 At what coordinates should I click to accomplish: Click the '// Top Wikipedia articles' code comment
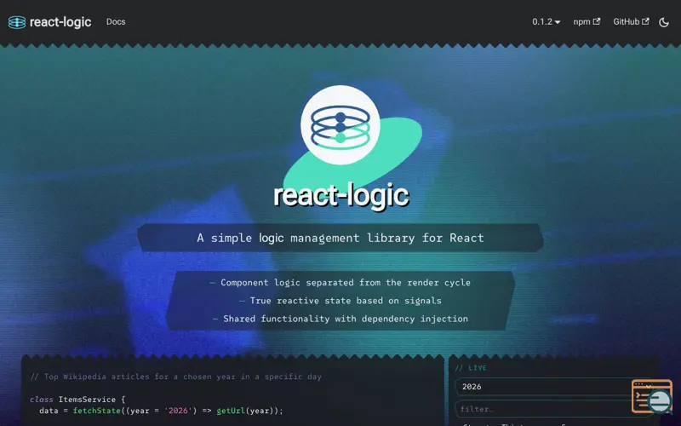pos(176,377)
